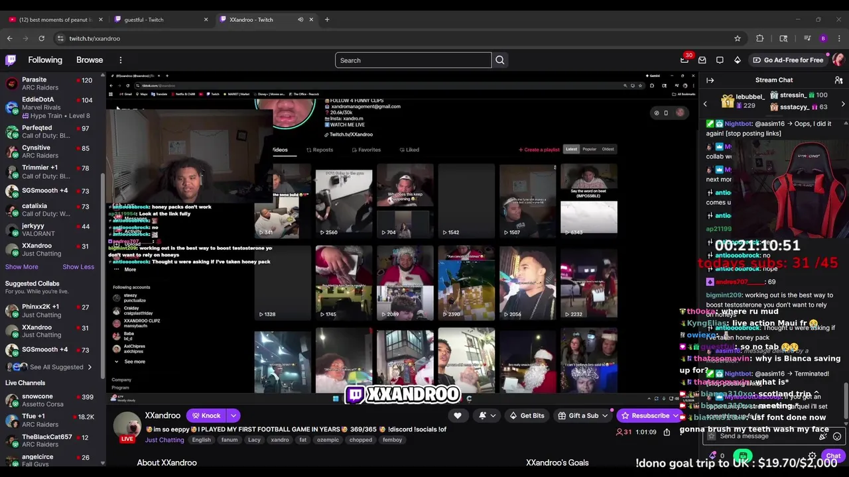Screen dimensions: 849x477
Task: Open the Prime loot icon with the 30 badge
Action: pyautogui.click(x=685, y=60)
